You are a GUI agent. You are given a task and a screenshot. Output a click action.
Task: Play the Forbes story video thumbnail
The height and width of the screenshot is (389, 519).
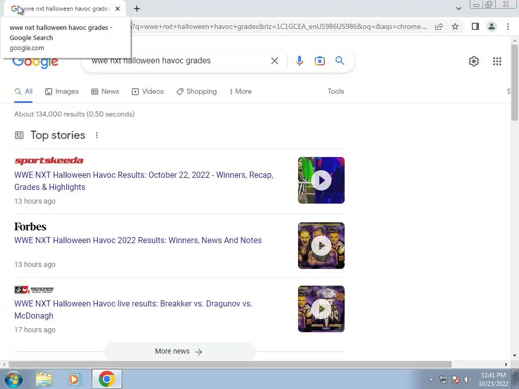(x=321, y=246)
